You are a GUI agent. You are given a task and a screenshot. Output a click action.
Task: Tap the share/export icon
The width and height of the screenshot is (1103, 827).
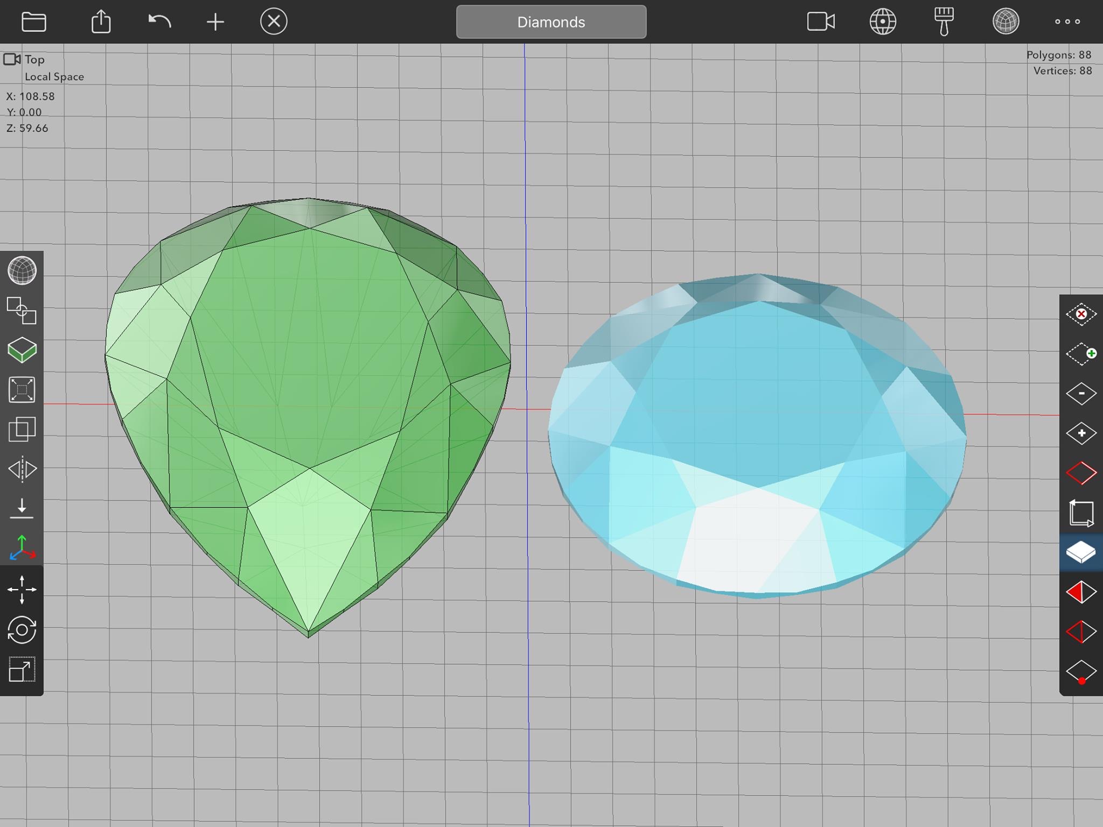[101, 22]
